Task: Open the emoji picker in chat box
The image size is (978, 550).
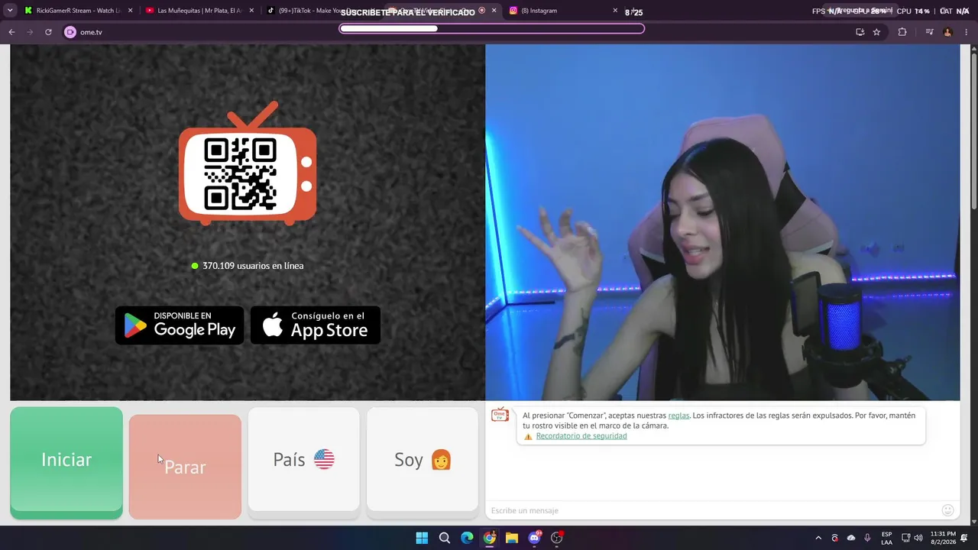Action: (948, 510)
